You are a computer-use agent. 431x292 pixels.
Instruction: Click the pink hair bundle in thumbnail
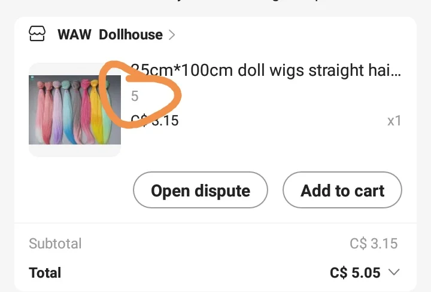point(86,112)
